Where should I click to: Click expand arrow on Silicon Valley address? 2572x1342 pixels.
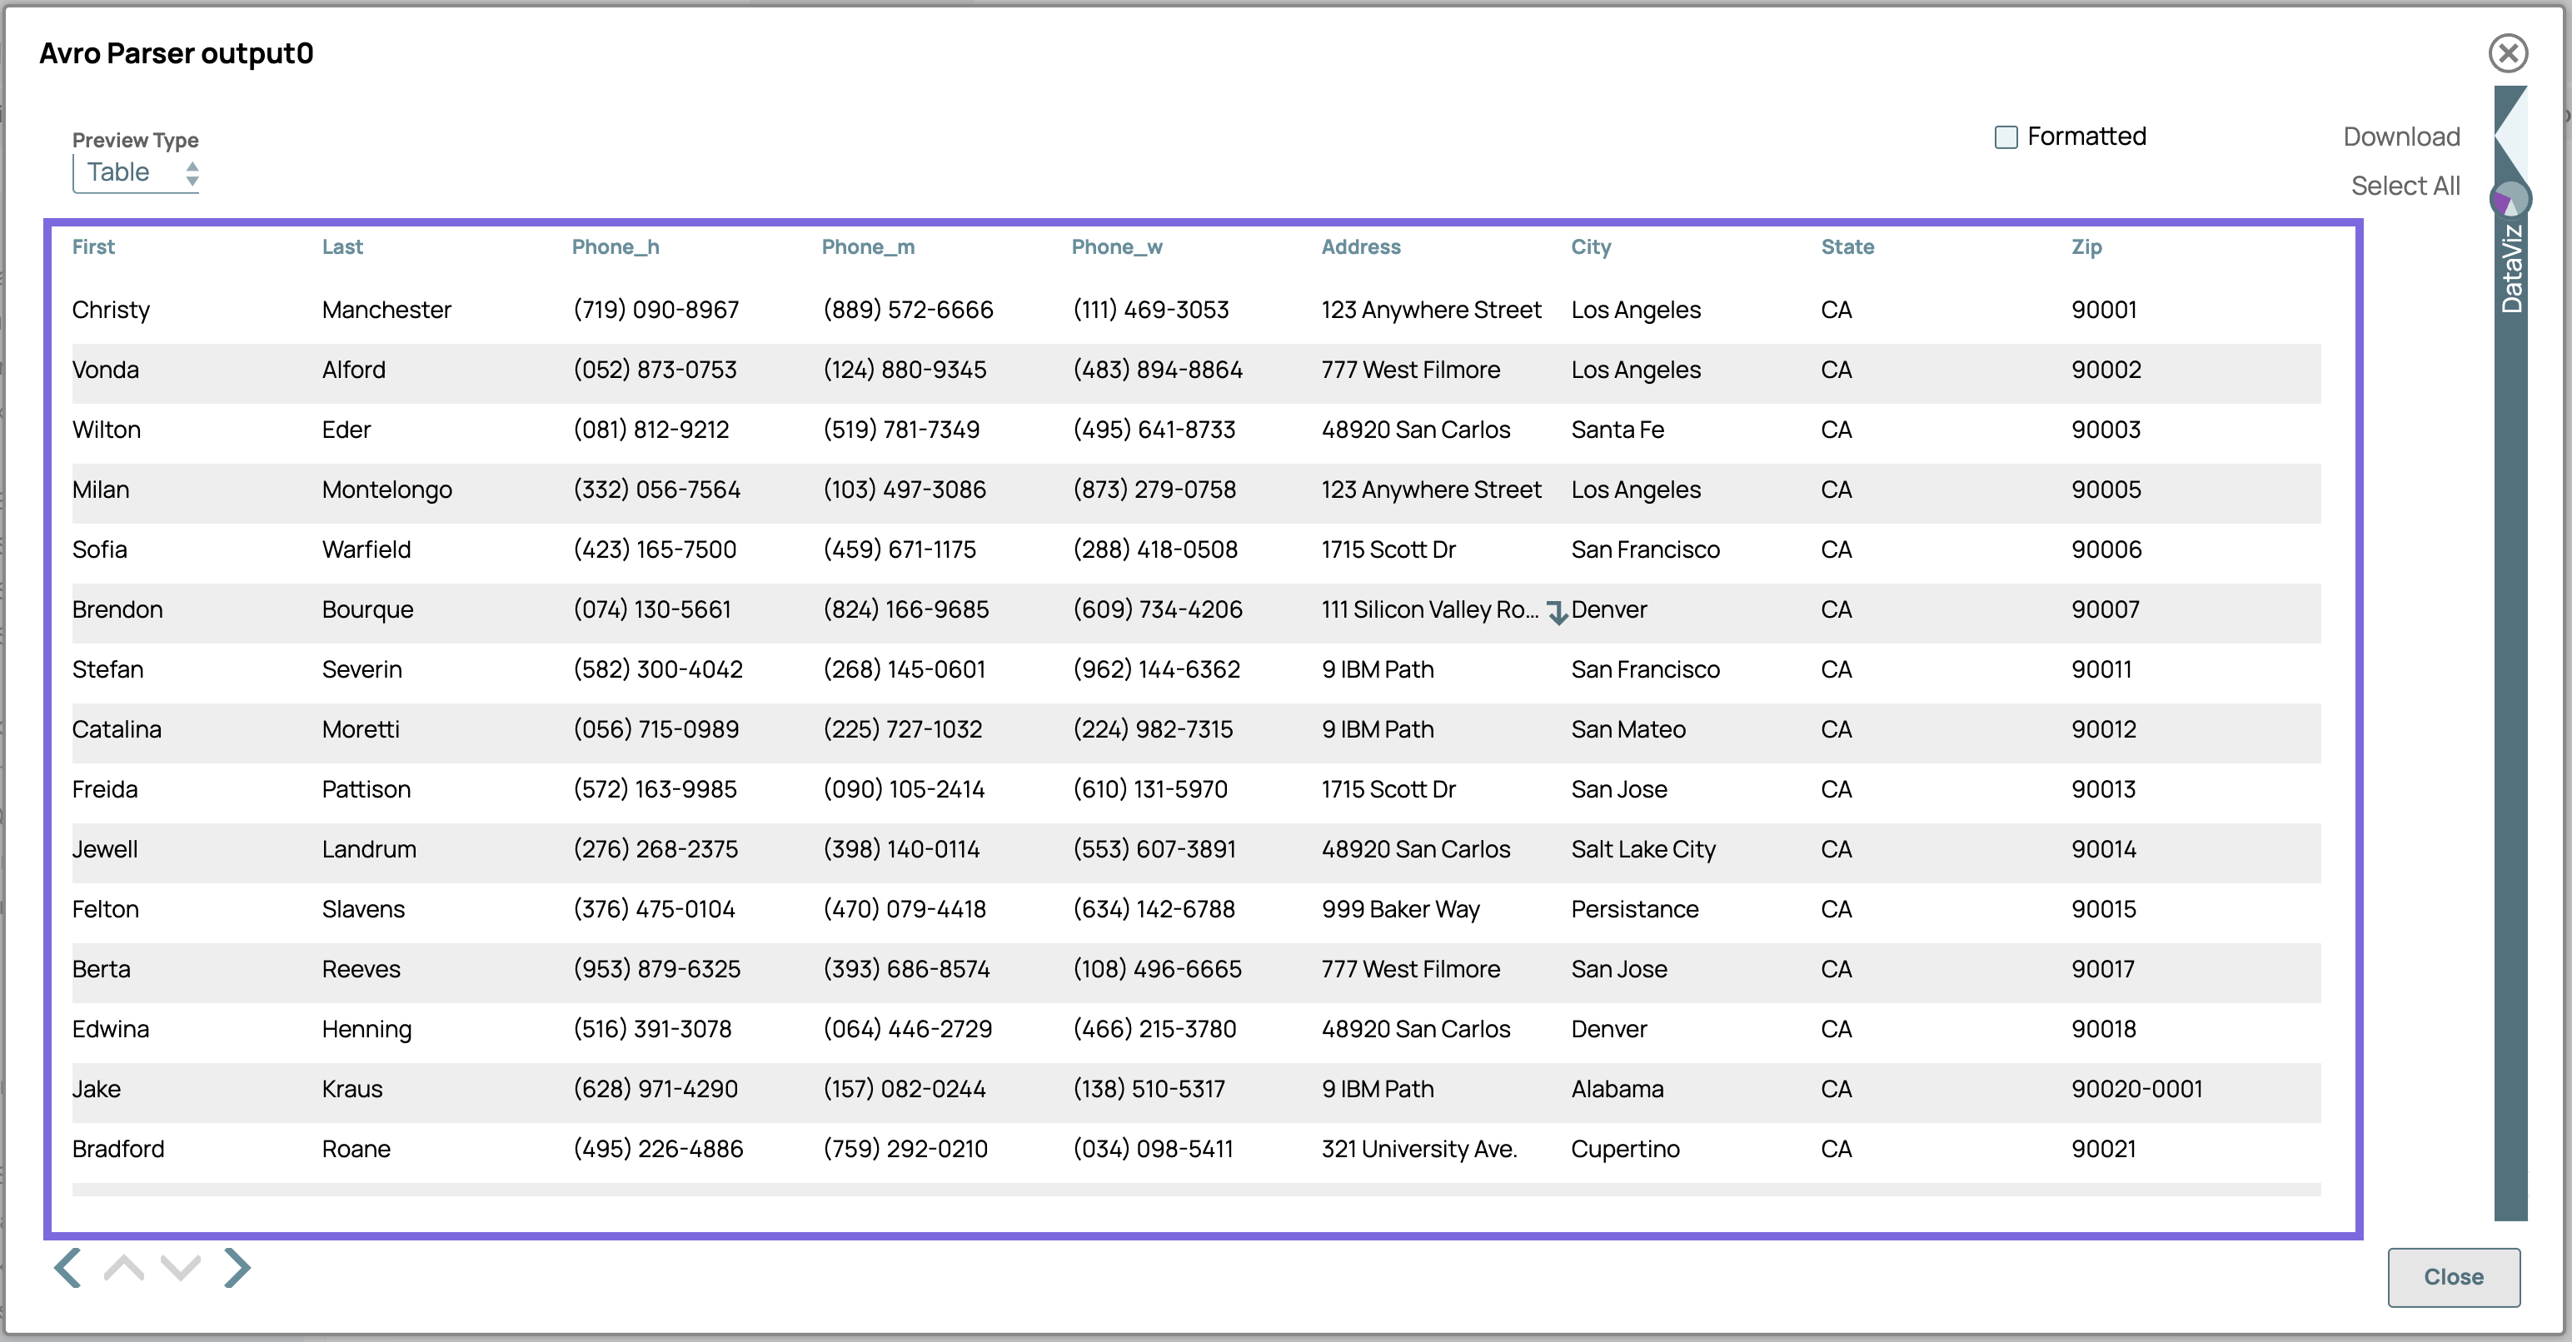1557,612
